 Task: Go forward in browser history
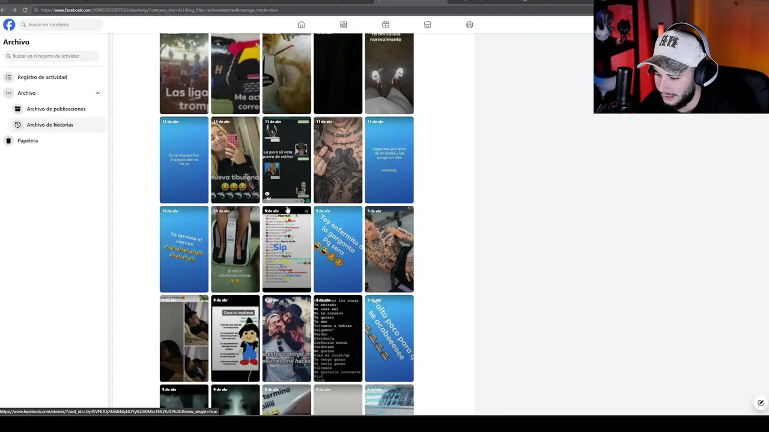point(14,10)
